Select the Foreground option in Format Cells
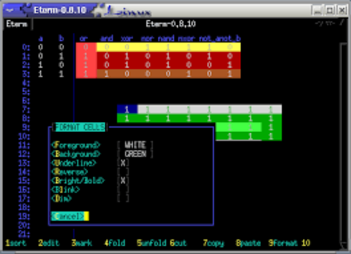Viewport: 351px width, 254px height. click(76, 145)
